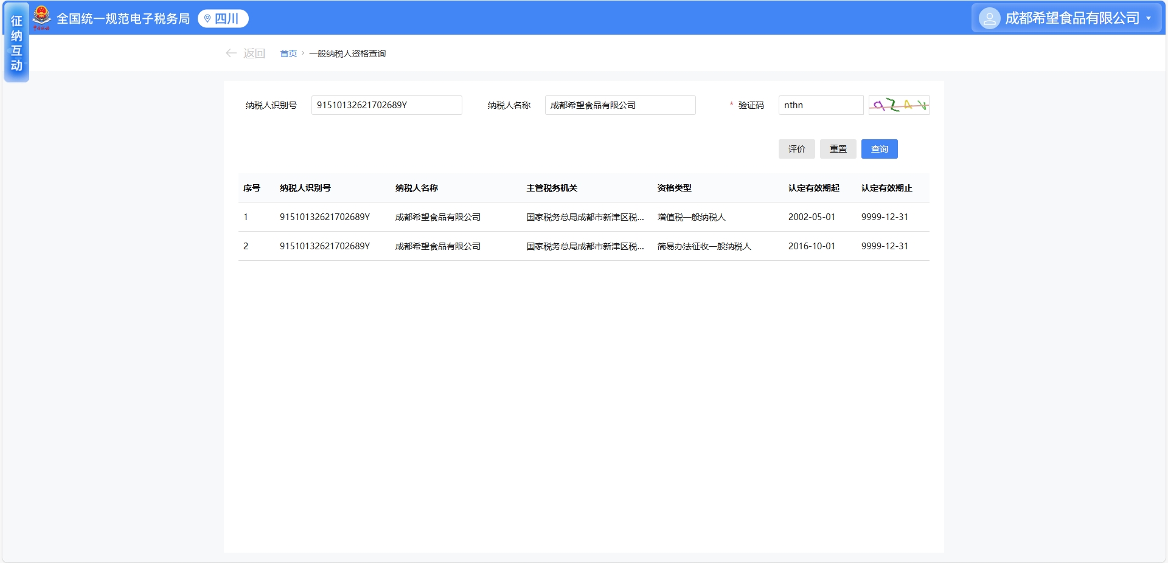Image resolution: width=1168 pixels, height=563 pixels.
Task: Focus the 纳税人识别号 input field
Action: click(386, 105)
